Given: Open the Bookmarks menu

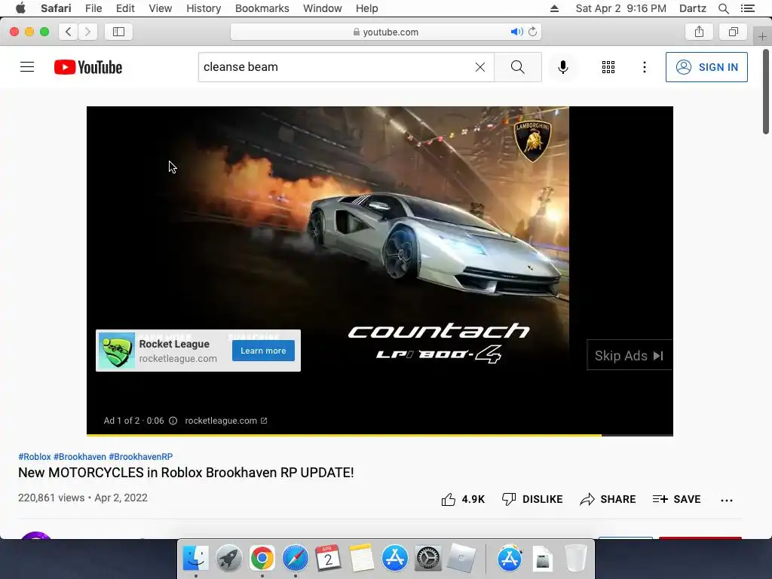Looking at the screenshot, I should point(262,8).
